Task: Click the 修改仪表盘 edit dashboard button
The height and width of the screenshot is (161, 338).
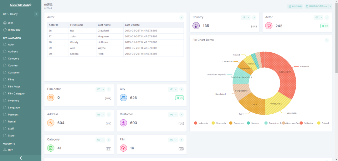Action: [295, 6]
